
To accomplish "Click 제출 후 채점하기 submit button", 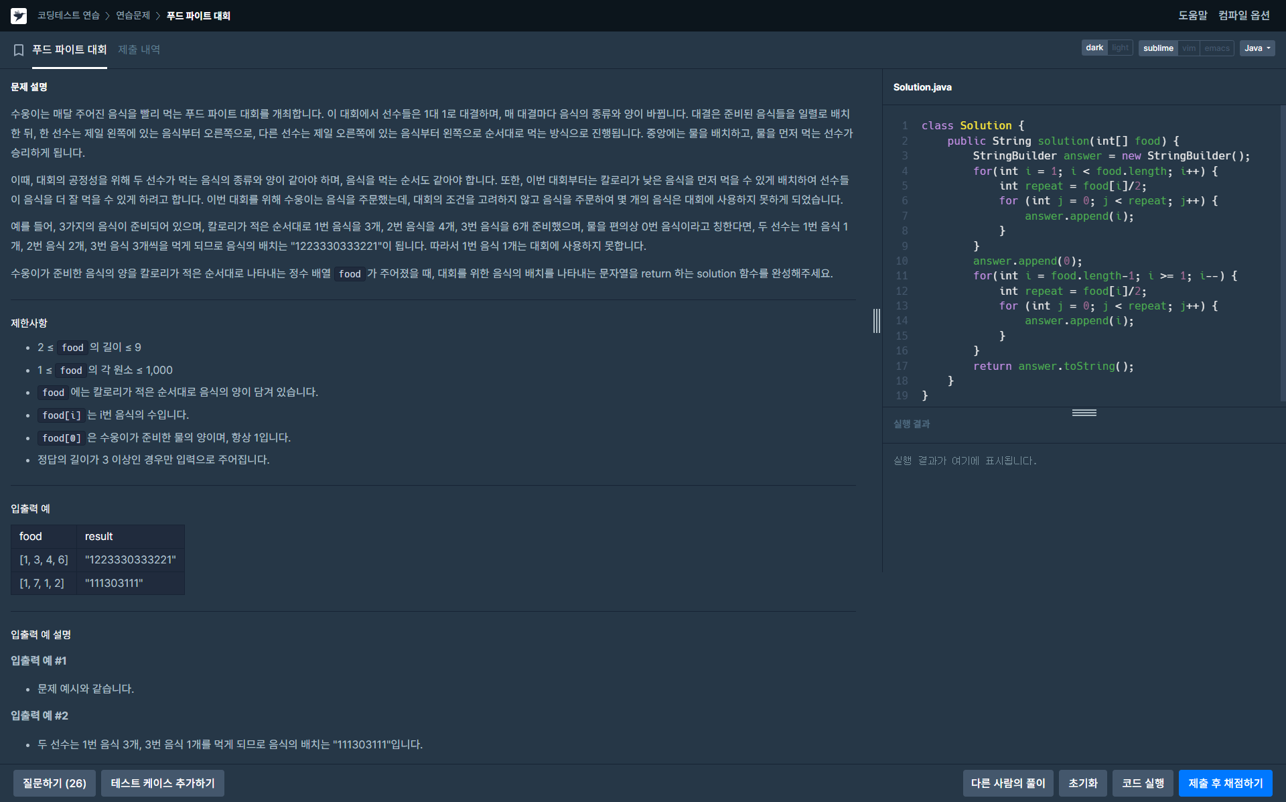I will (1225, 783).
